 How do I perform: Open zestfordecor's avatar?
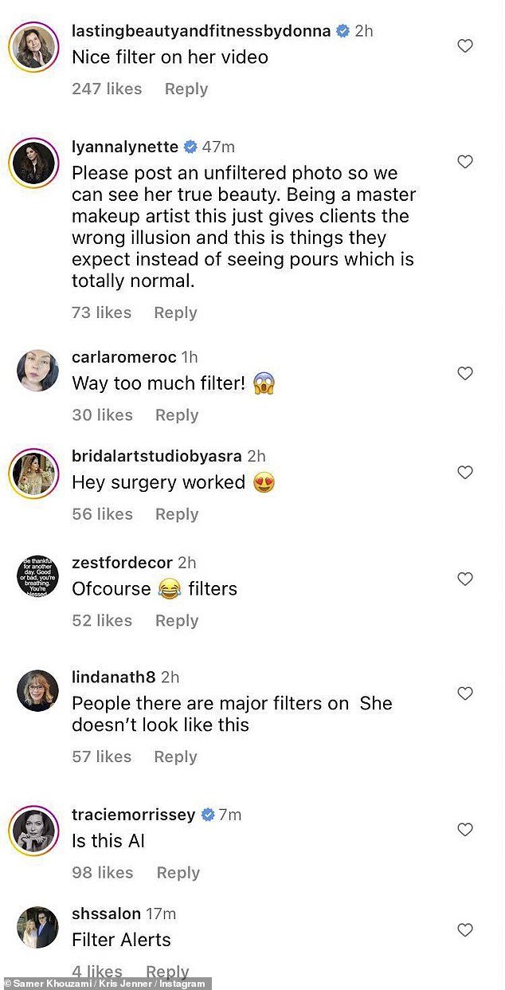(37, 576)
